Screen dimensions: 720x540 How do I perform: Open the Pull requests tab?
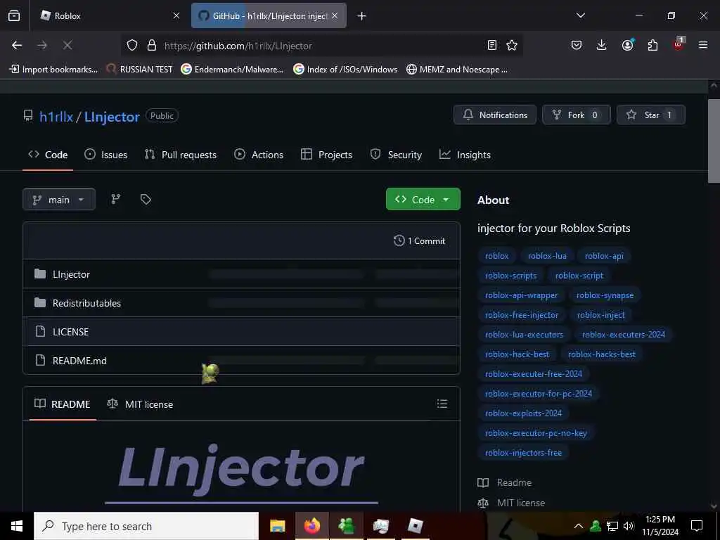(x=181, y=155)
